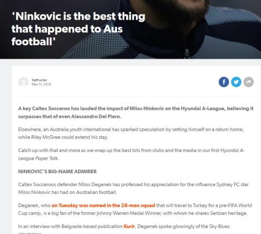Click the phrase 'pre-FIFA World Cup camp'
Image resolution: width=261 pixels, height=234 pixels.
tap(135, 209)
